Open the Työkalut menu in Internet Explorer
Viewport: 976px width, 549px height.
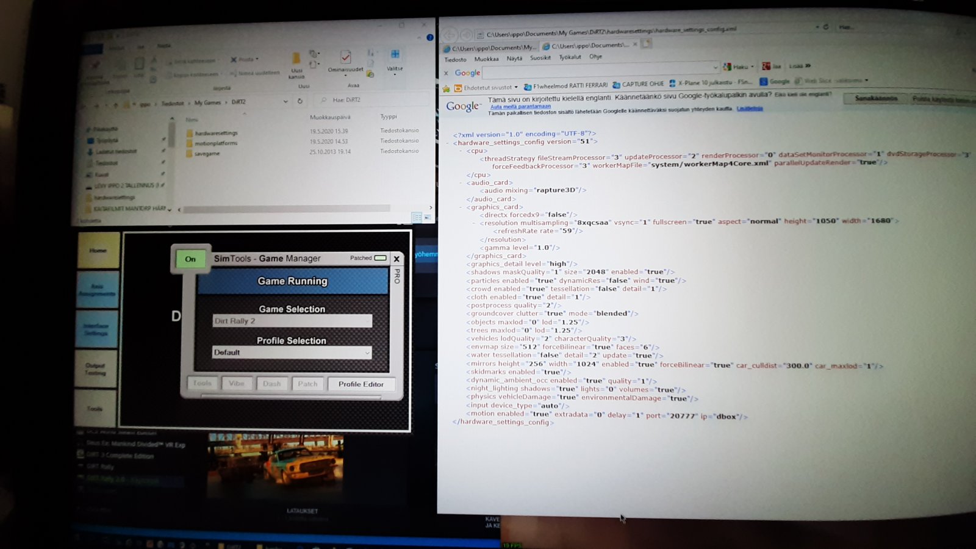570,57
